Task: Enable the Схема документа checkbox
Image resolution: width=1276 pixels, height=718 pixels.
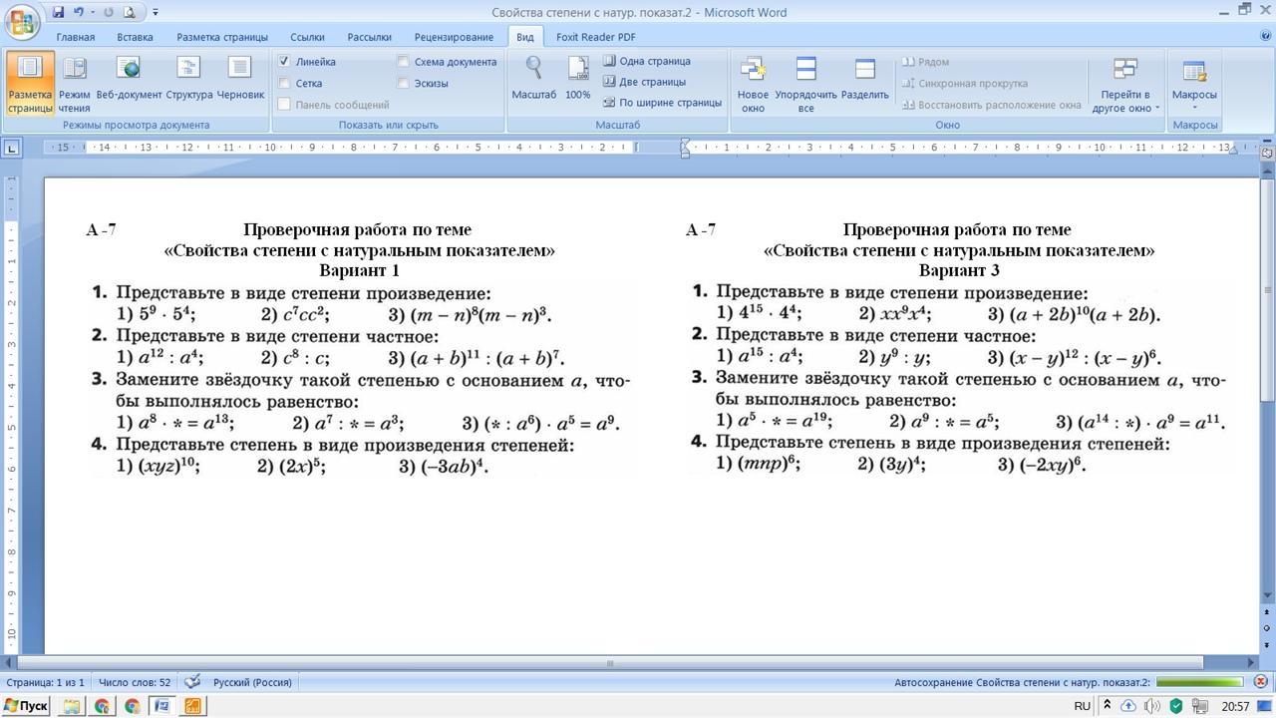Action: 403,62
